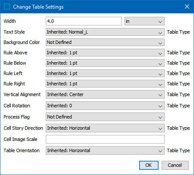Click the Width value input field

(x=84, y=21)
